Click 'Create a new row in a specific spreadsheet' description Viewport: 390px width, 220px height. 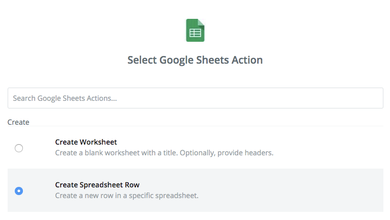point(126,196)
